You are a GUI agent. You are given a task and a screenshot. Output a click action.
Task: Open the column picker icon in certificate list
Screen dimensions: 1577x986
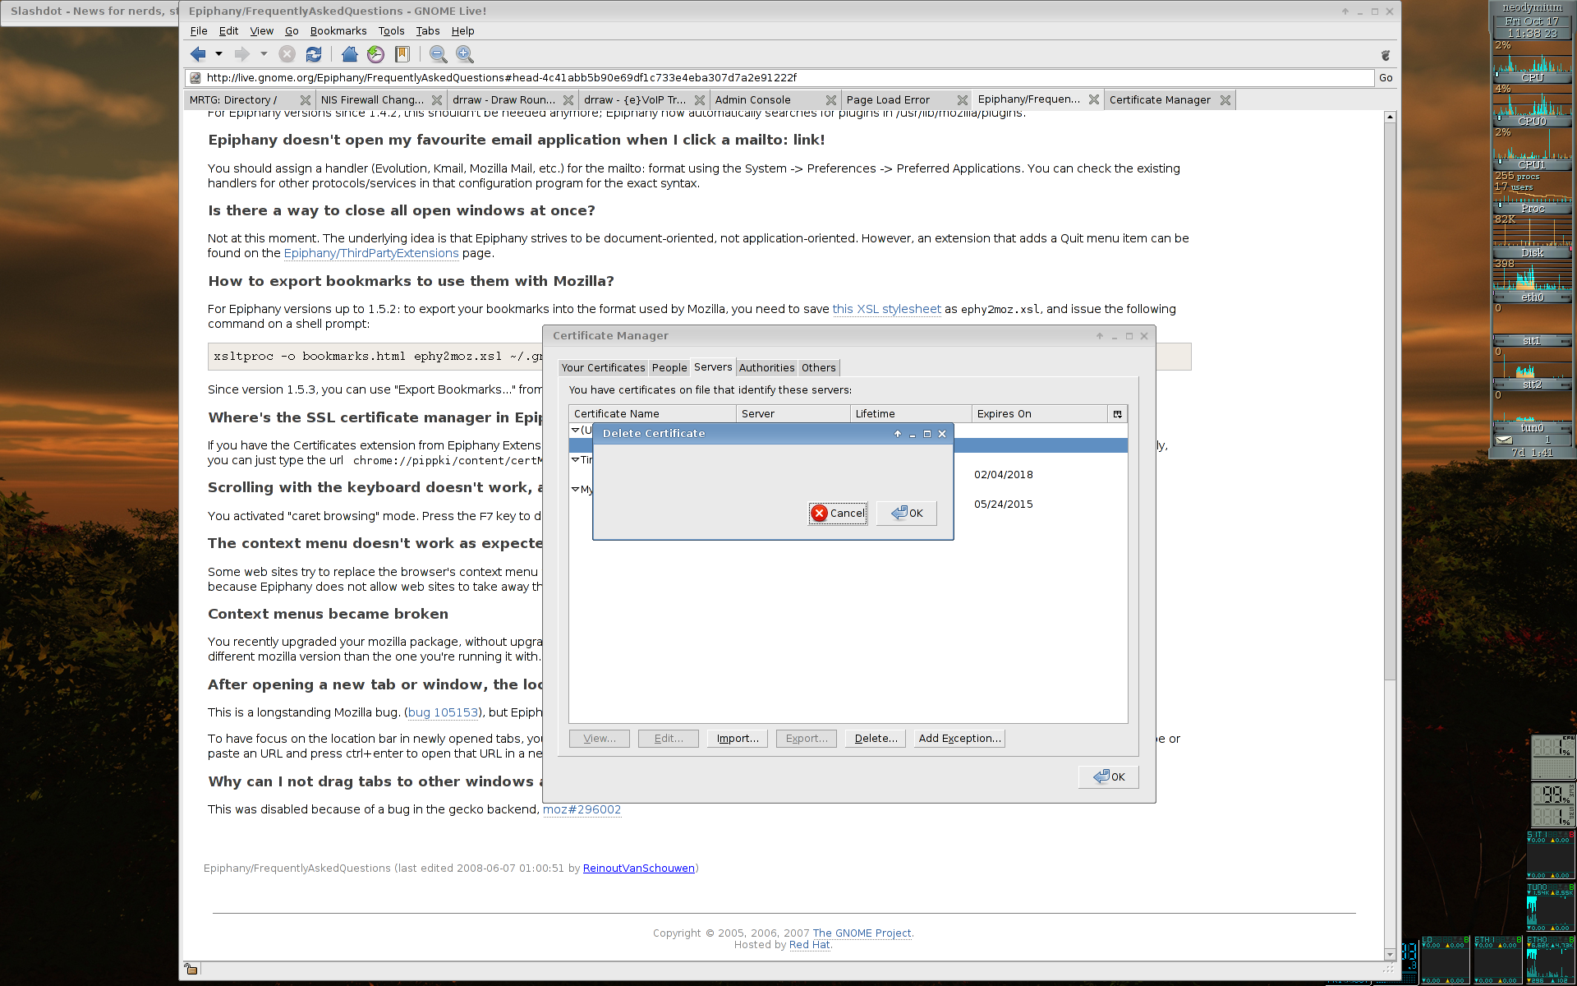[1118, 414]
